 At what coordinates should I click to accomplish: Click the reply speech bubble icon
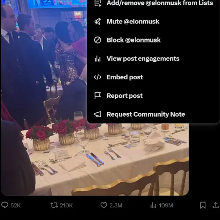pos(5,205)
